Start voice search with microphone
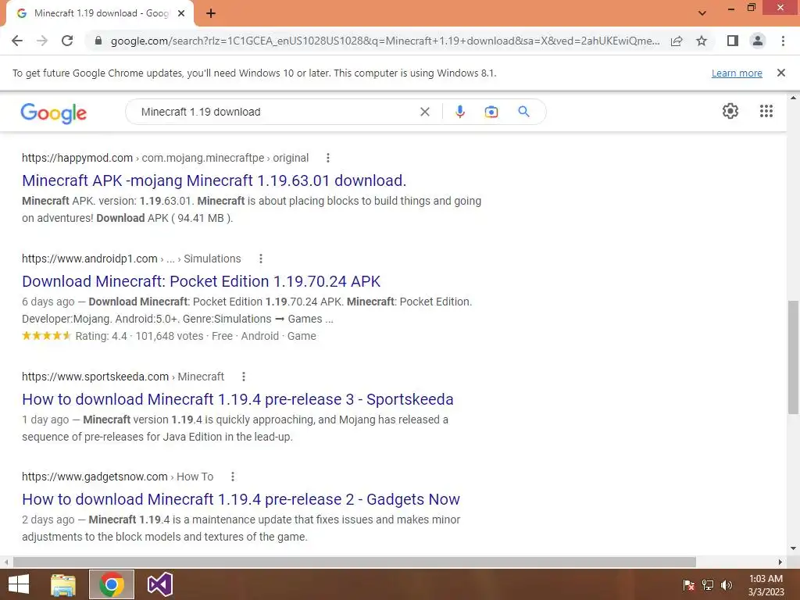 [459, 112]
